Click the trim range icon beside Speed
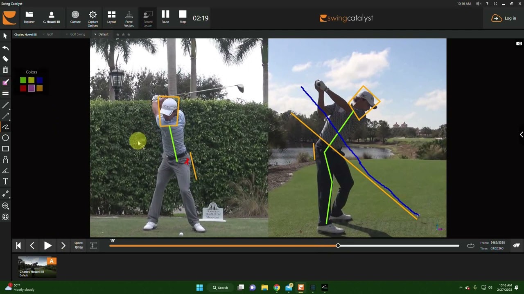Screen dimensions: 524x294 pos(93,245)
